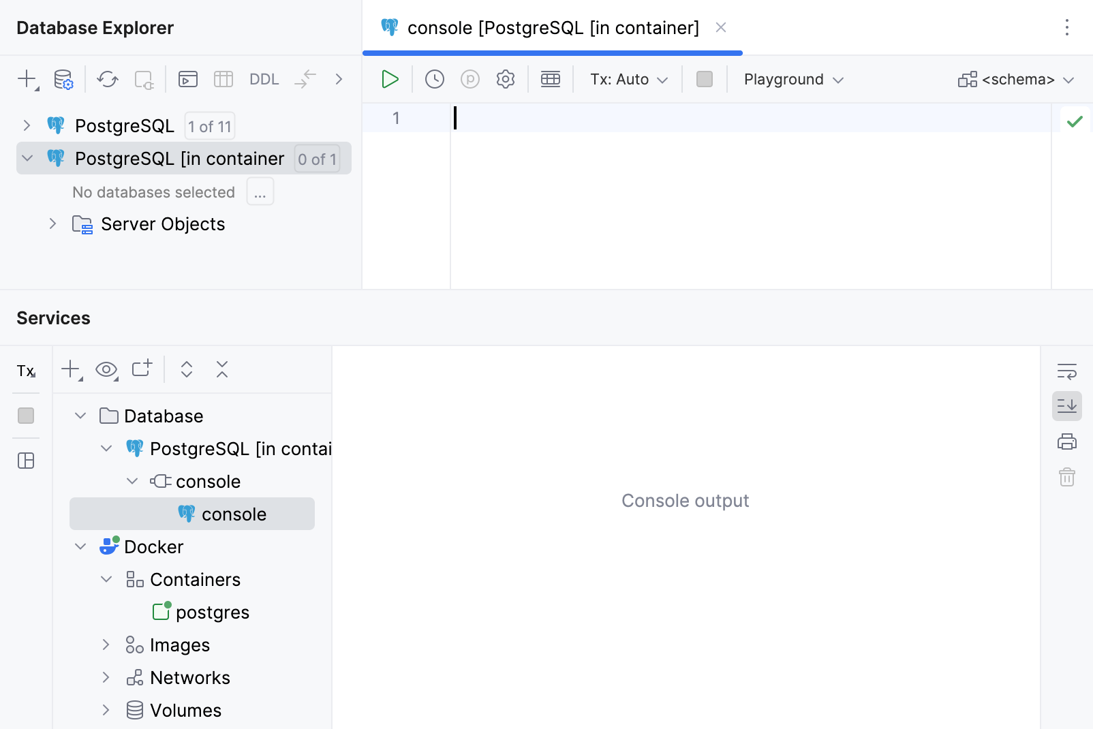Open query history using the clock icon
Screen dimensions: 1093x729
click(434, 79)
